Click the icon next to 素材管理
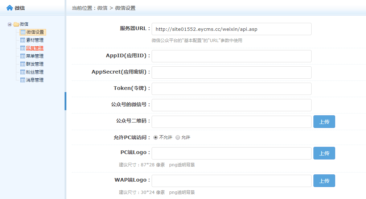Viewport: 366px width, 199px height. coord(23,40)
